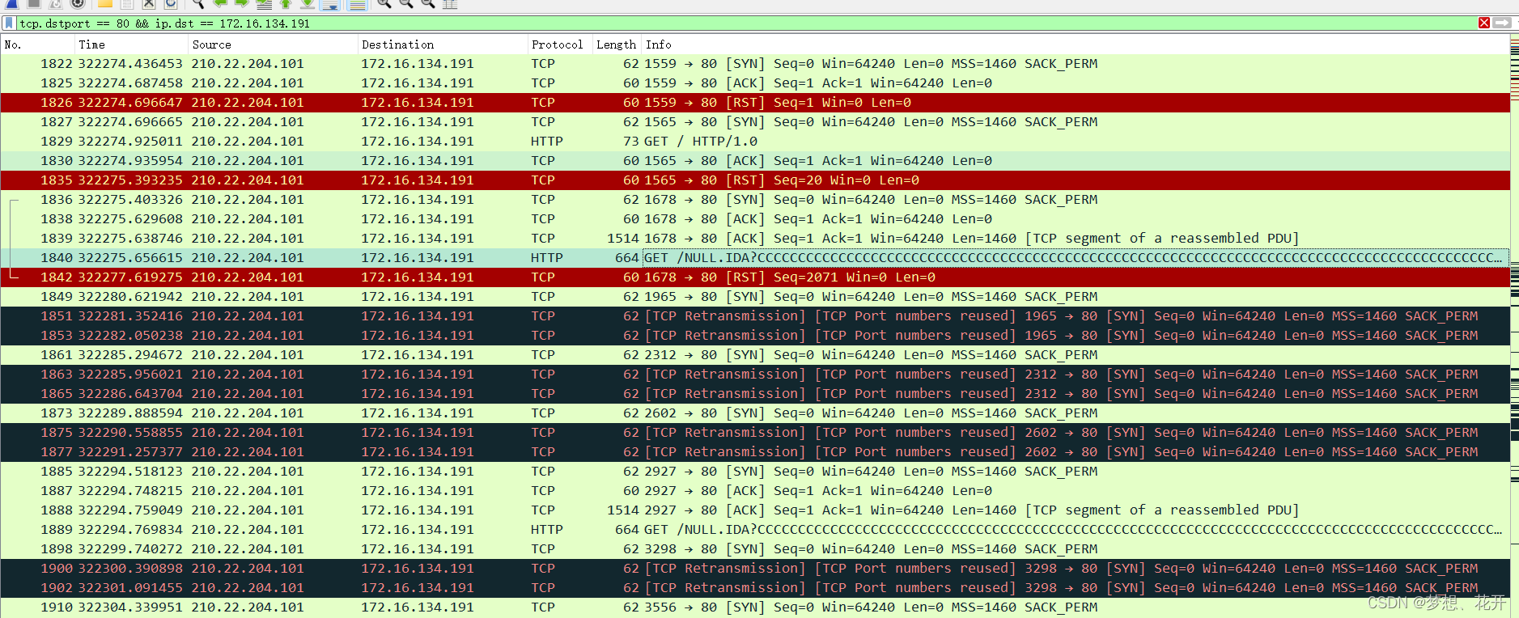Go forward in packet history arrow
The width and height of the screenshot is (1519, 618).
241,4
